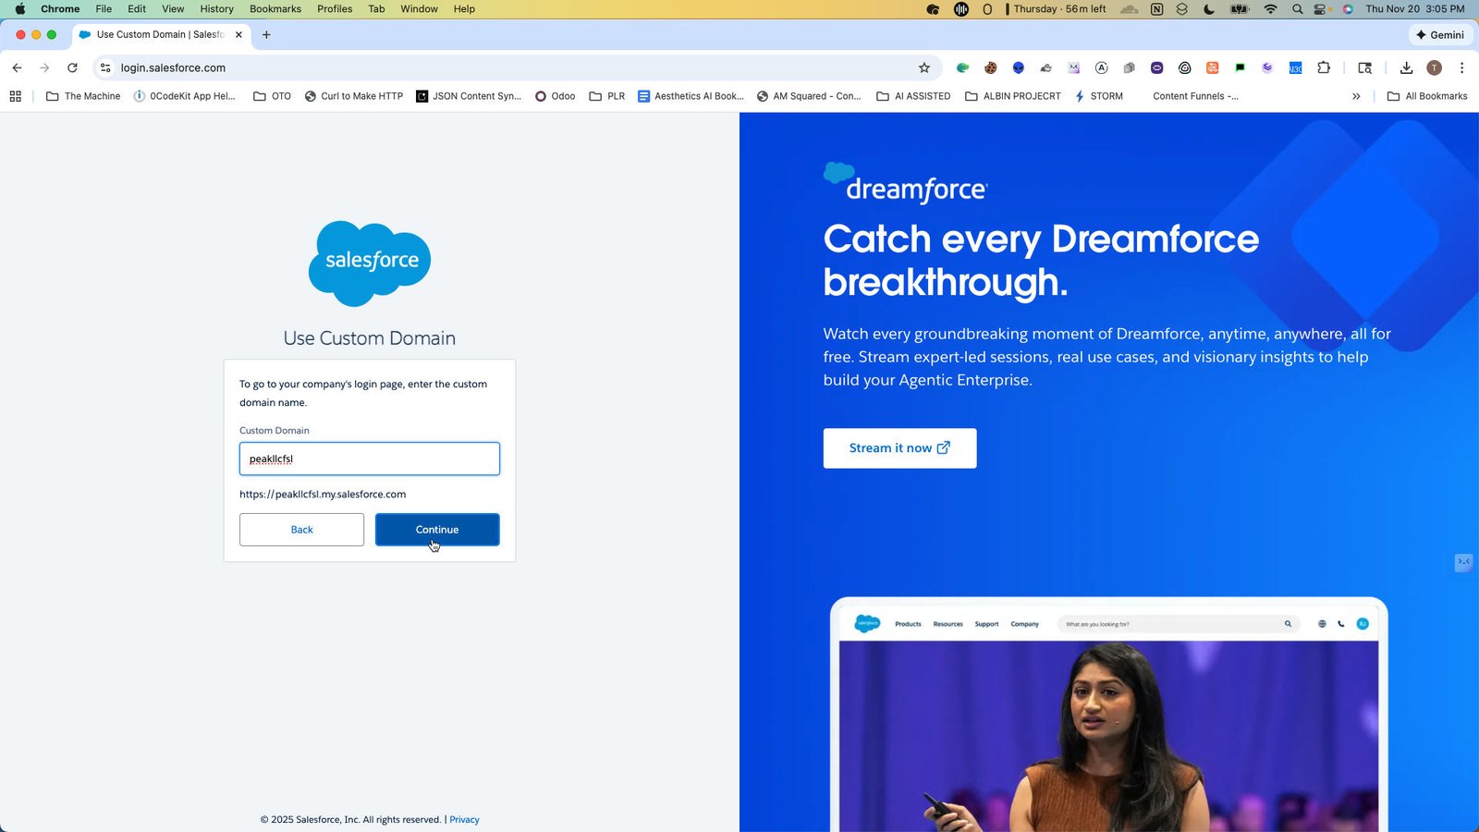
Task: Open the AI ASSISTED bookmarks folder
Action: [913, 96]
